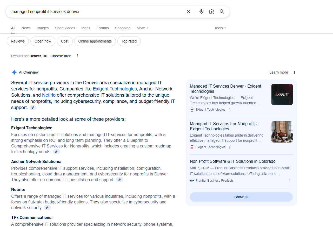Switch to the Shopping tab
This screenshot has width=333, height=227.
pos(123,28)
